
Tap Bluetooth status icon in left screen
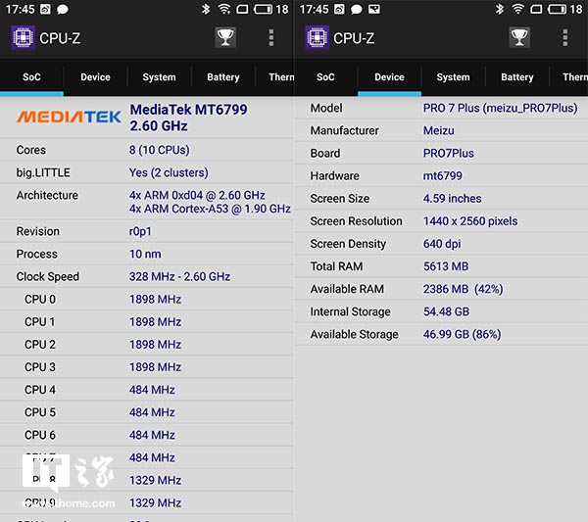coord(206,9)
